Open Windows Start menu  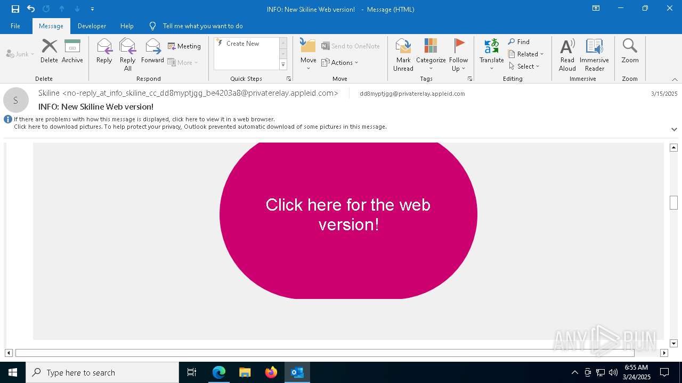[x=13, y=372]
